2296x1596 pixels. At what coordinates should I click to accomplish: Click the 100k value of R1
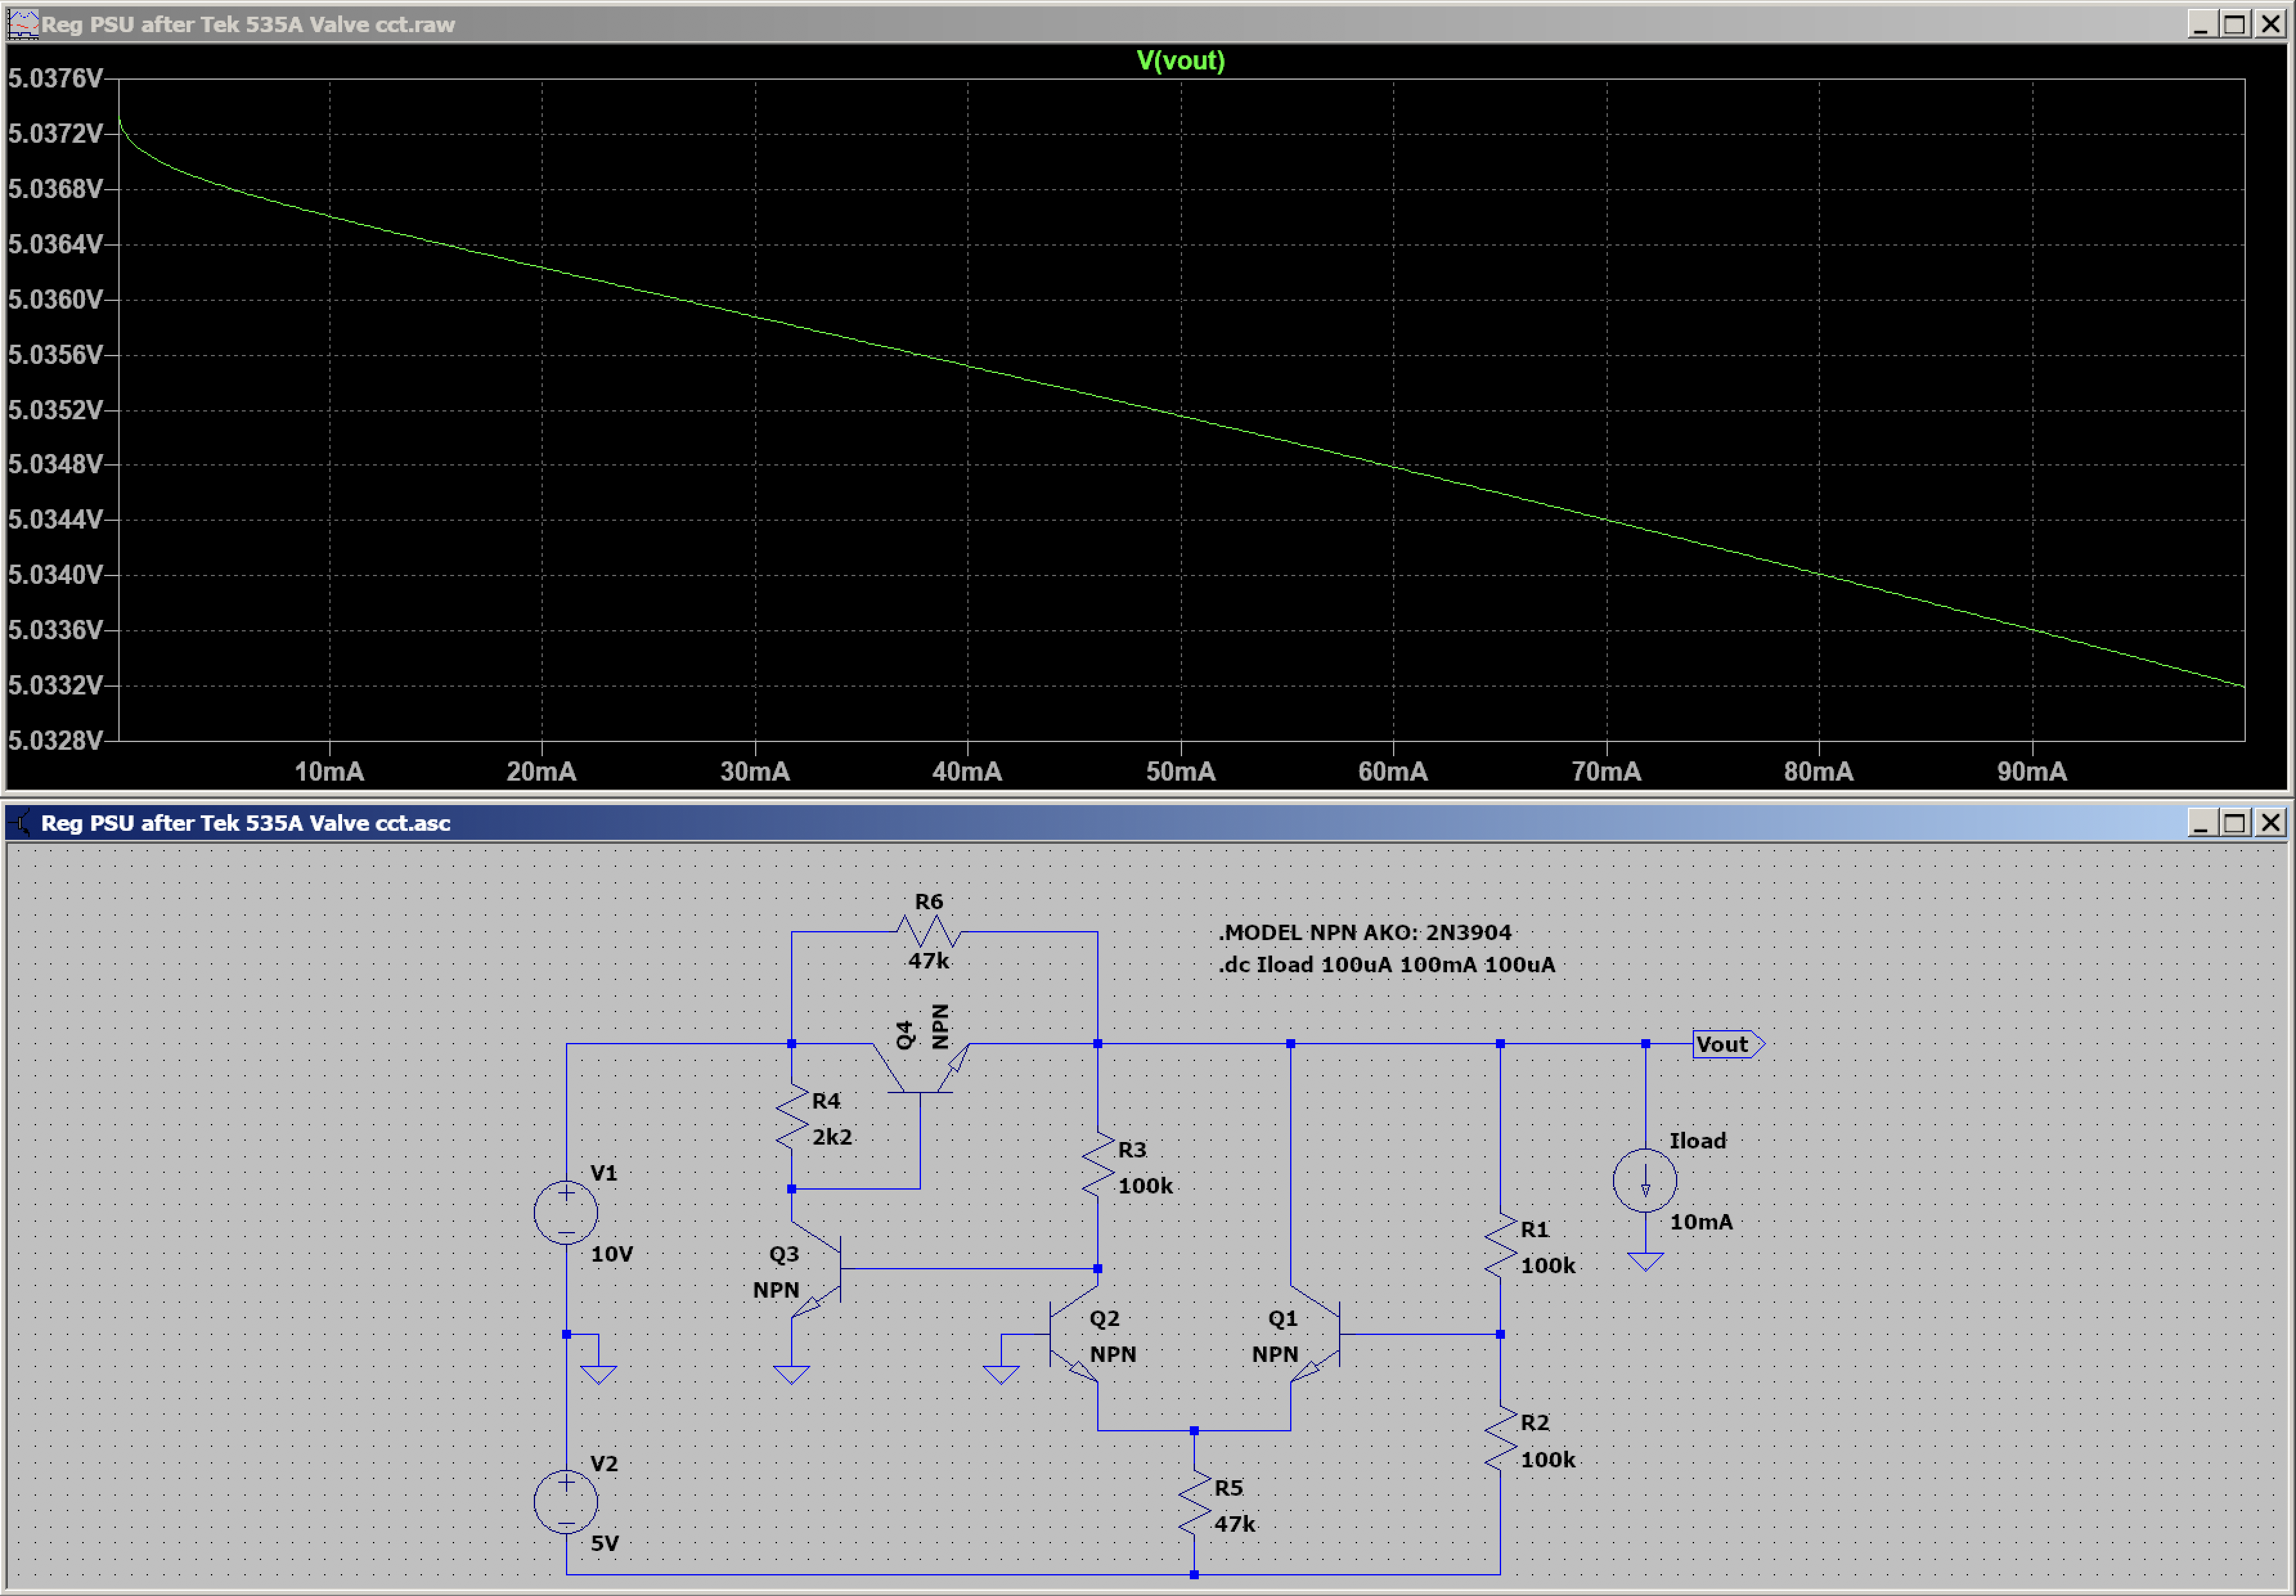(1548, 1265)
